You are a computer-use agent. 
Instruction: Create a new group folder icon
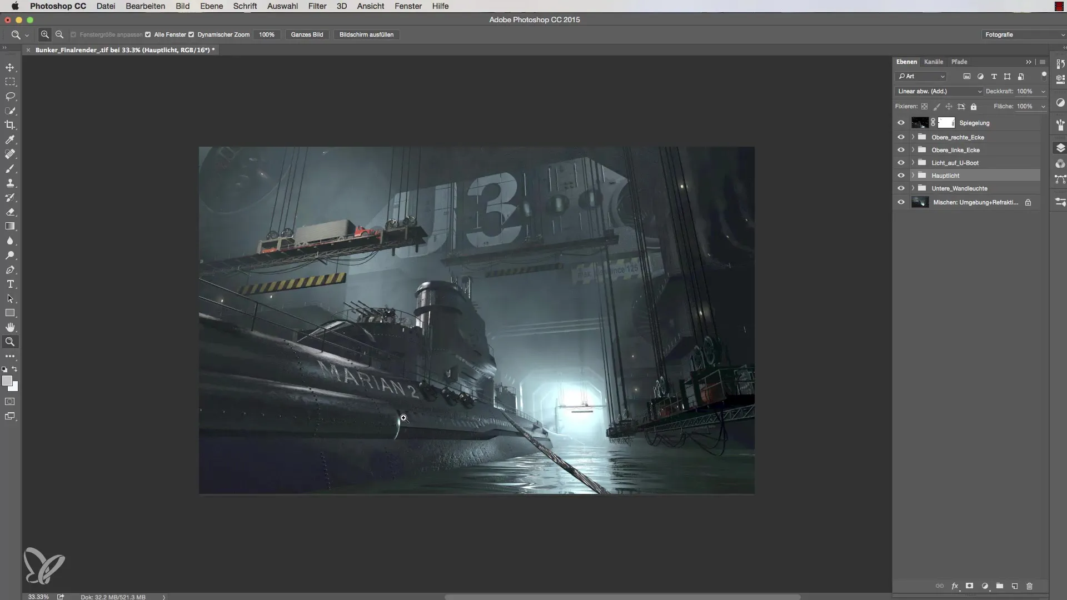[x=1000, y=586]
